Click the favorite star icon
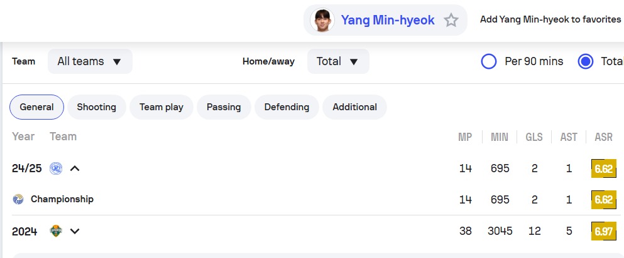This screenshot has width=624, height=258. click(451, 20)
